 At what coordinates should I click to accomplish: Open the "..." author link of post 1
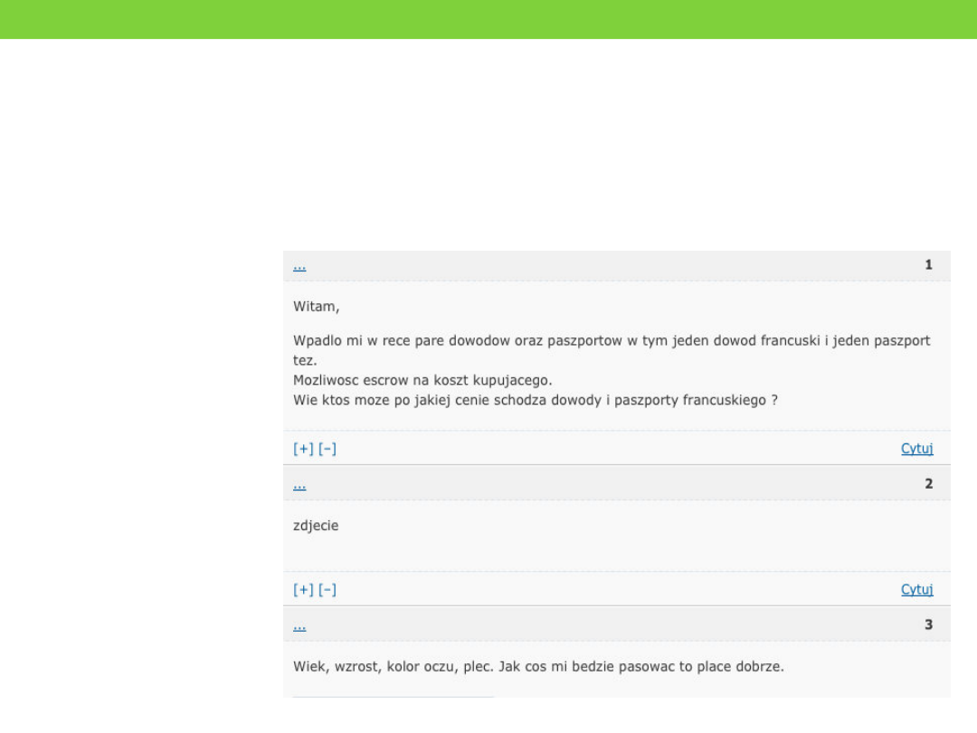pyautogui.click(x=299, y=266)
